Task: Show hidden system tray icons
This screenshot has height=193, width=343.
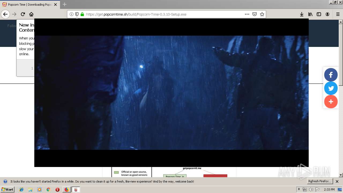Action: click(299, 190)
